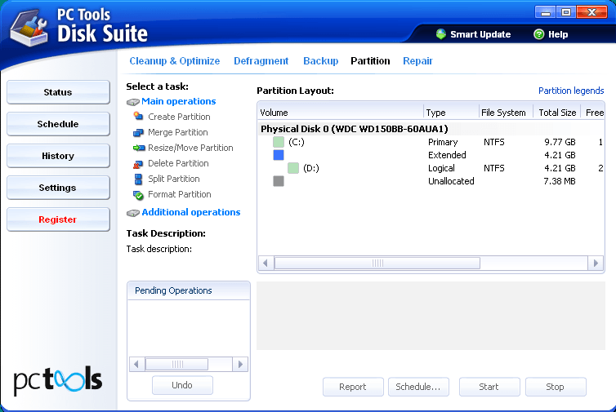The width and height of the screenshot is (616, 412).
Task: Switch to the Cleanup & Optimize tab
Action: click(175, 61)
